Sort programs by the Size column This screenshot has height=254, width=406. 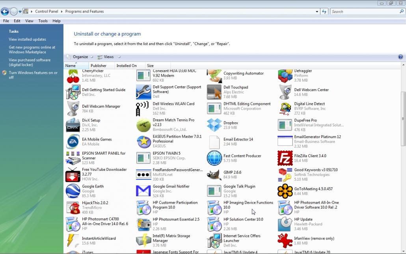click(158, 65)
